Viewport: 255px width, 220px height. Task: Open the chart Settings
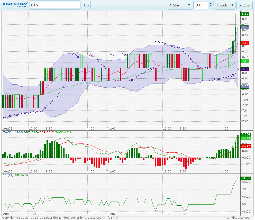pos(244,5)
